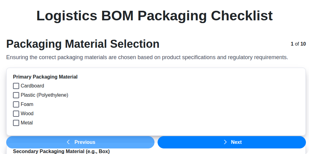Go back with the Previous button
This screenshot has height=154, width=309.
[80, 142]
